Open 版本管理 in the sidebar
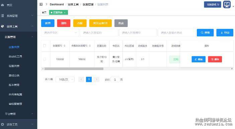Screen dimensions: 235x129 tap(14, 85)
